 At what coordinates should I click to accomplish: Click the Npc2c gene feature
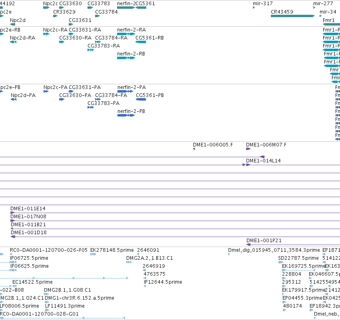[46, 8]
